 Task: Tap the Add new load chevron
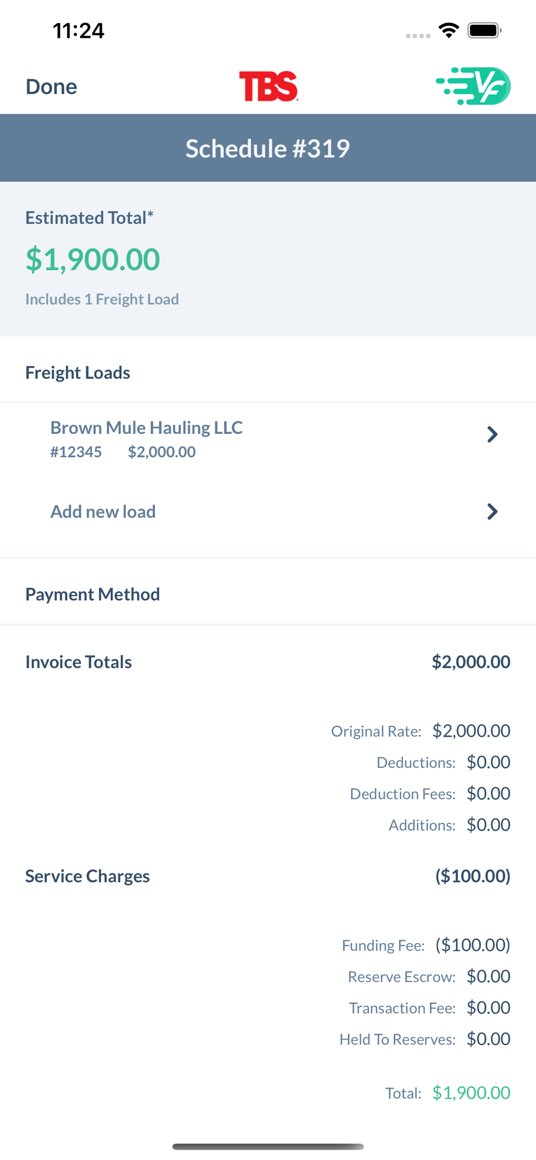(492, 512)
